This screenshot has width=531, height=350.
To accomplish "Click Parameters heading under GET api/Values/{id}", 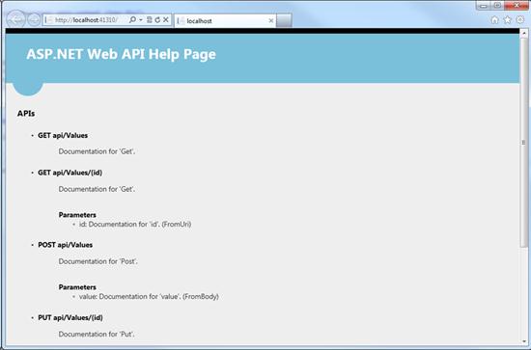I will click(77, 215).
